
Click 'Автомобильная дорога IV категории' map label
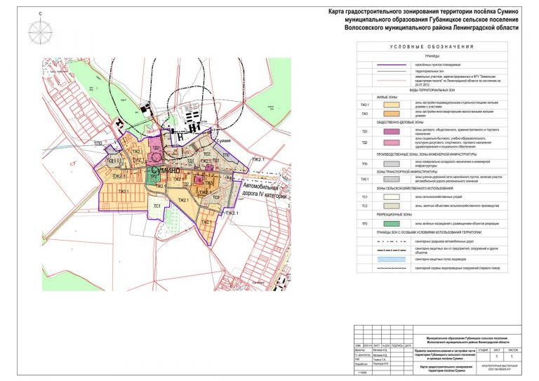pyautogui.click(x=265, y=192)
